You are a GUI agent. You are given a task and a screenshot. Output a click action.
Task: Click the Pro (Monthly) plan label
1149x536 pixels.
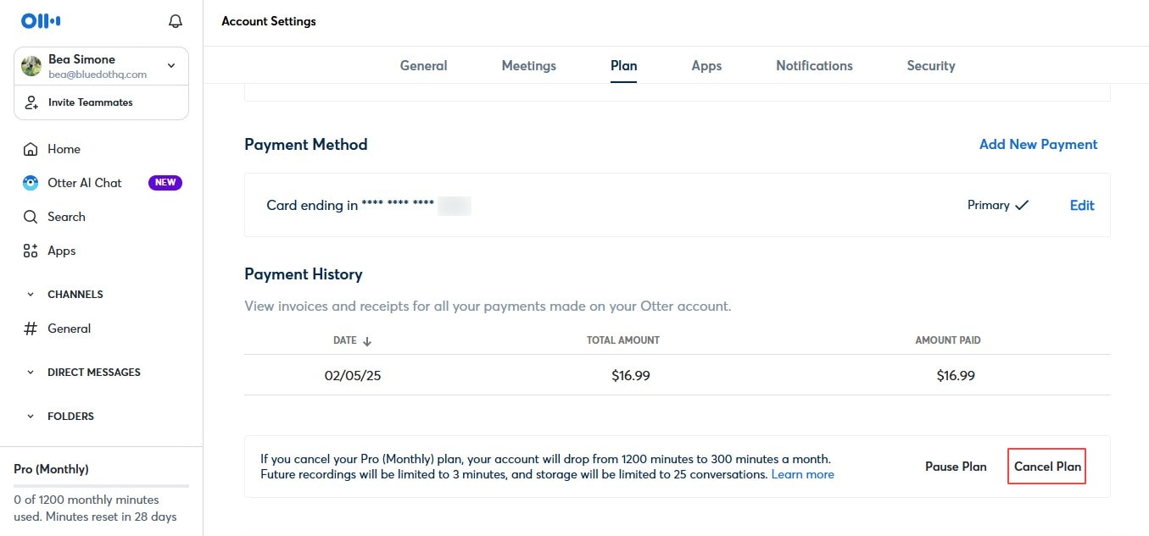[51, 469]
